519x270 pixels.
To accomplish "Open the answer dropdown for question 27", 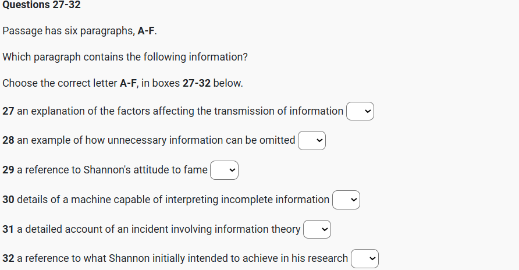I will [360, 111].
